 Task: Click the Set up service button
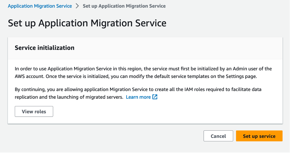click(x=259, y=136)
